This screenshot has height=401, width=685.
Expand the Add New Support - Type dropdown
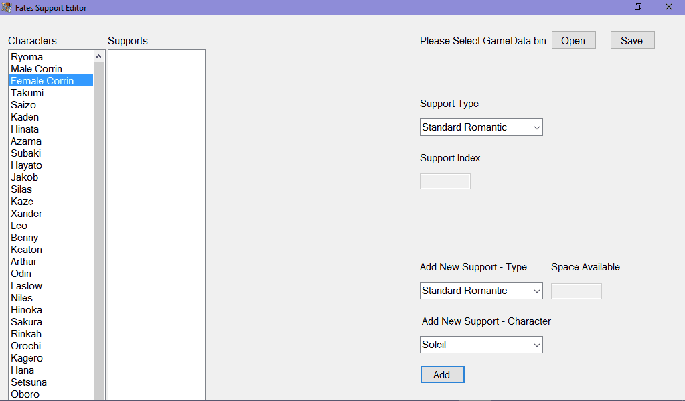click(x=481, y=291)
